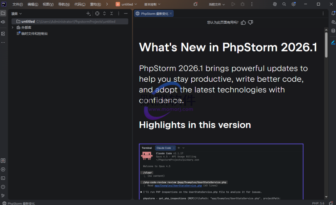Screen dimensions: 336x205
Task: Open the Problems tool window
Action: coord(3,187)
